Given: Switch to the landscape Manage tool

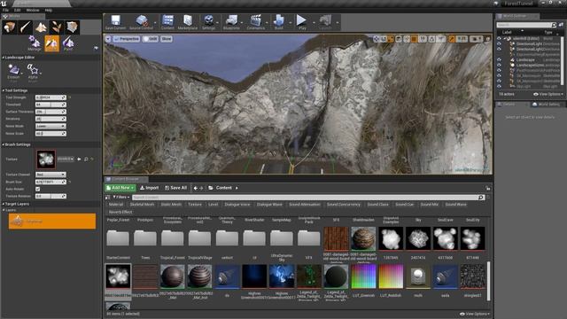Looking at the screenshot, I should click(x=35, y=43).
